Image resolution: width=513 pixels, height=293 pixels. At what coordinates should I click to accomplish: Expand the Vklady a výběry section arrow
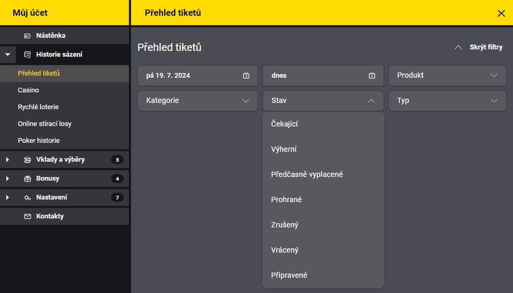7,160
